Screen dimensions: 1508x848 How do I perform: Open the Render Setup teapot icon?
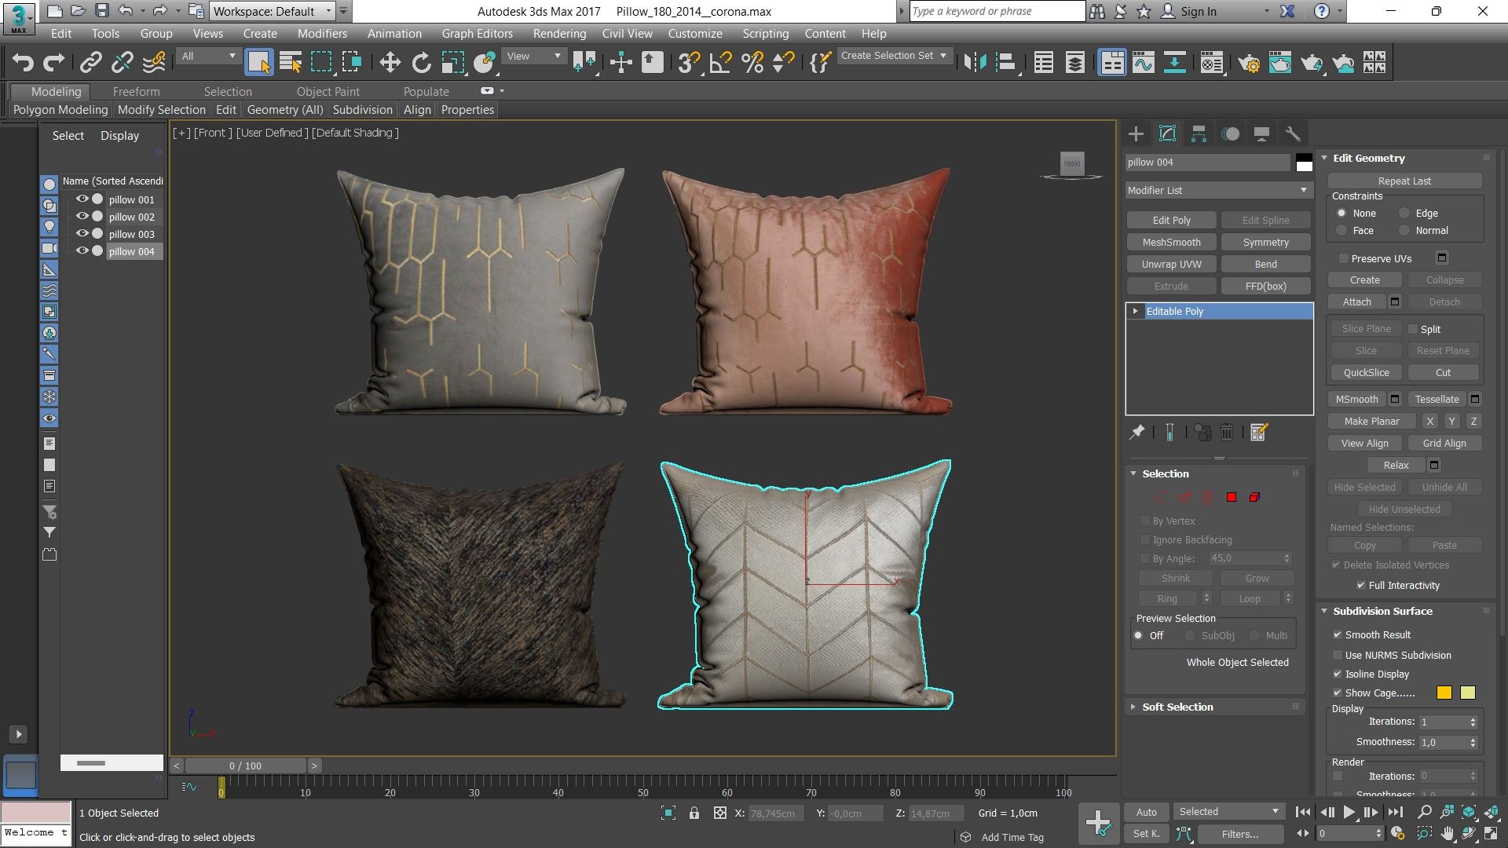(1249, 63)
